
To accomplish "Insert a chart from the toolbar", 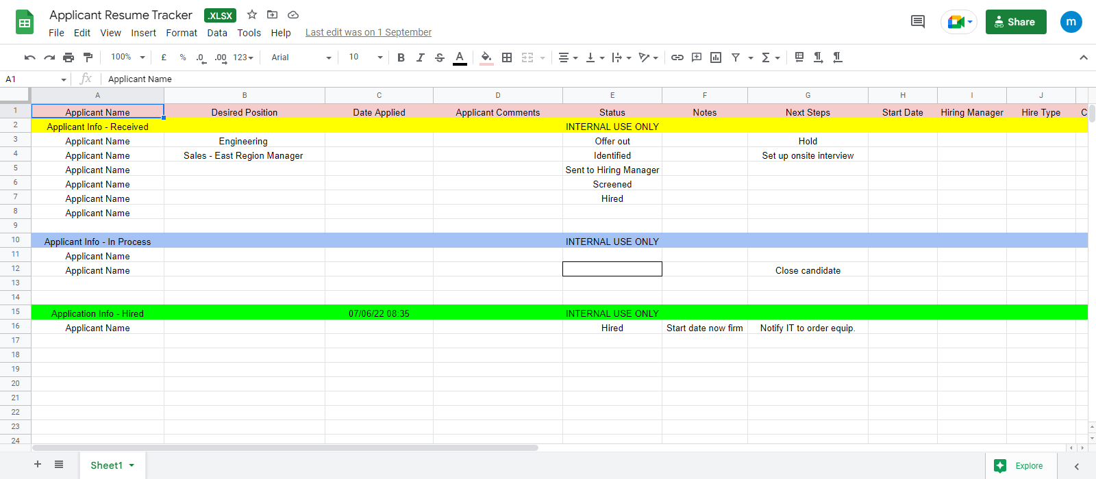I will tap(716, 57).
